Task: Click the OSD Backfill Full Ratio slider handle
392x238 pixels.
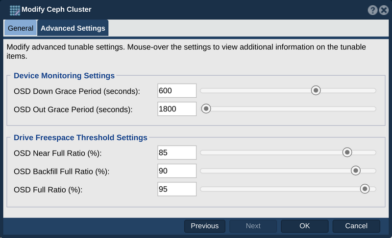Action: [x=356, y=171]
